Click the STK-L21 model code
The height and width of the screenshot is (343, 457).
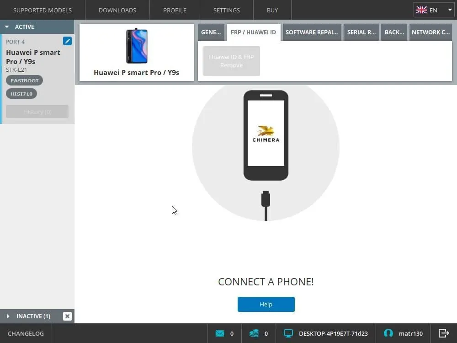16,70
